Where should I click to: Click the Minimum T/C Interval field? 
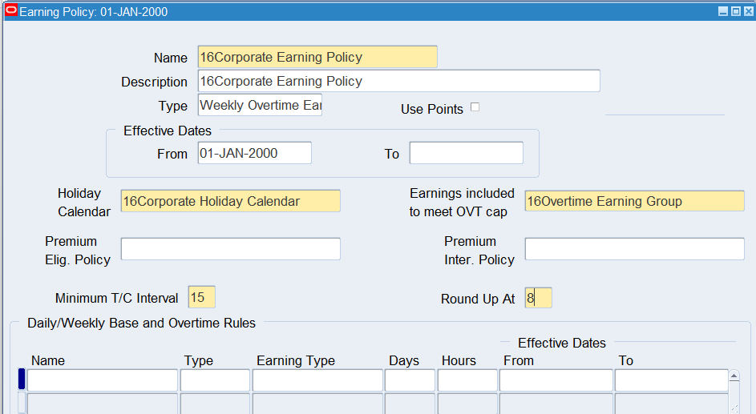(201, 298)
